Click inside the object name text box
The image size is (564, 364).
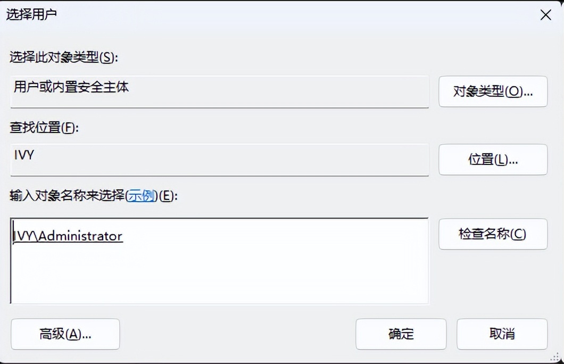point(219,261)
